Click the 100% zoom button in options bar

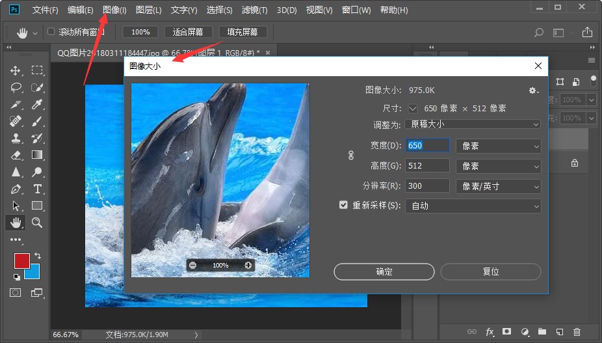[x=140, y=32]
